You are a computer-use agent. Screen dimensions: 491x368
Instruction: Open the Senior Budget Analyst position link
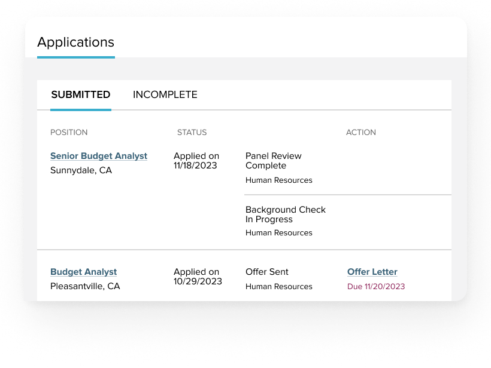[x=99, y=156]
